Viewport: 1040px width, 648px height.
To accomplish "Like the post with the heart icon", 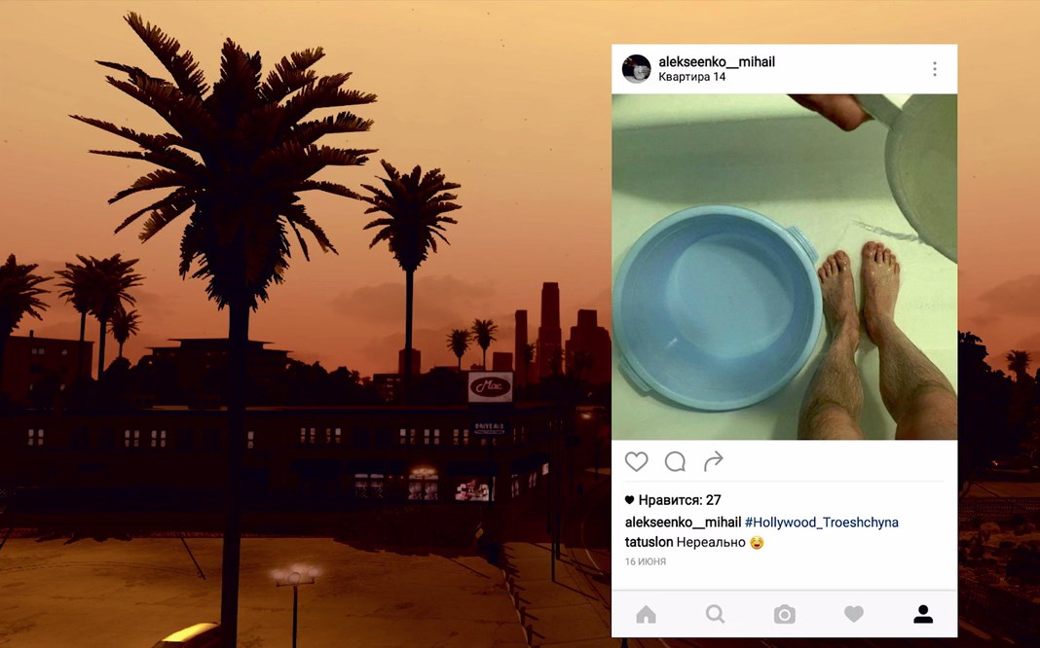I will pos(636,461).
